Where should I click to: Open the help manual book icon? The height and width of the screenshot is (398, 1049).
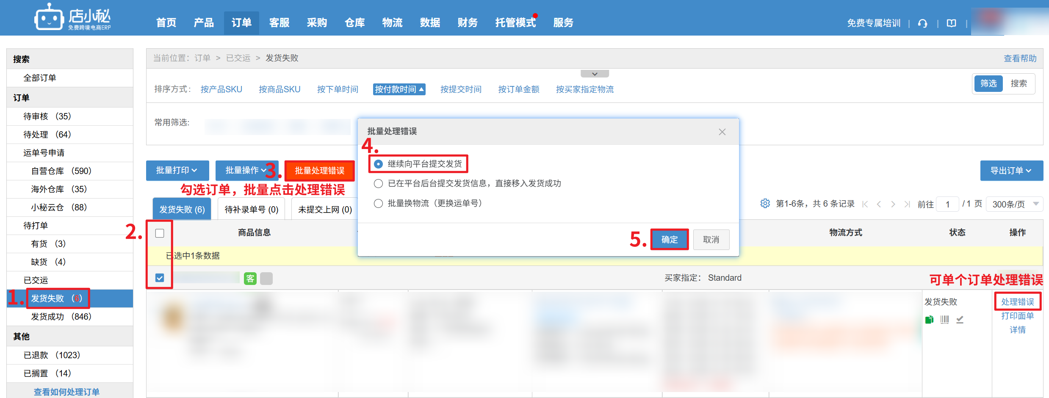[x=951, y=23]
